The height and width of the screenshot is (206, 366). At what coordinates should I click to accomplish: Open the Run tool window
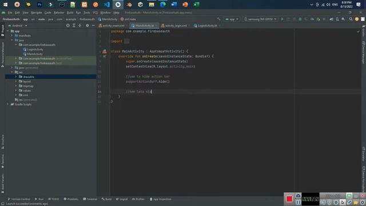[x=39, y=199]
